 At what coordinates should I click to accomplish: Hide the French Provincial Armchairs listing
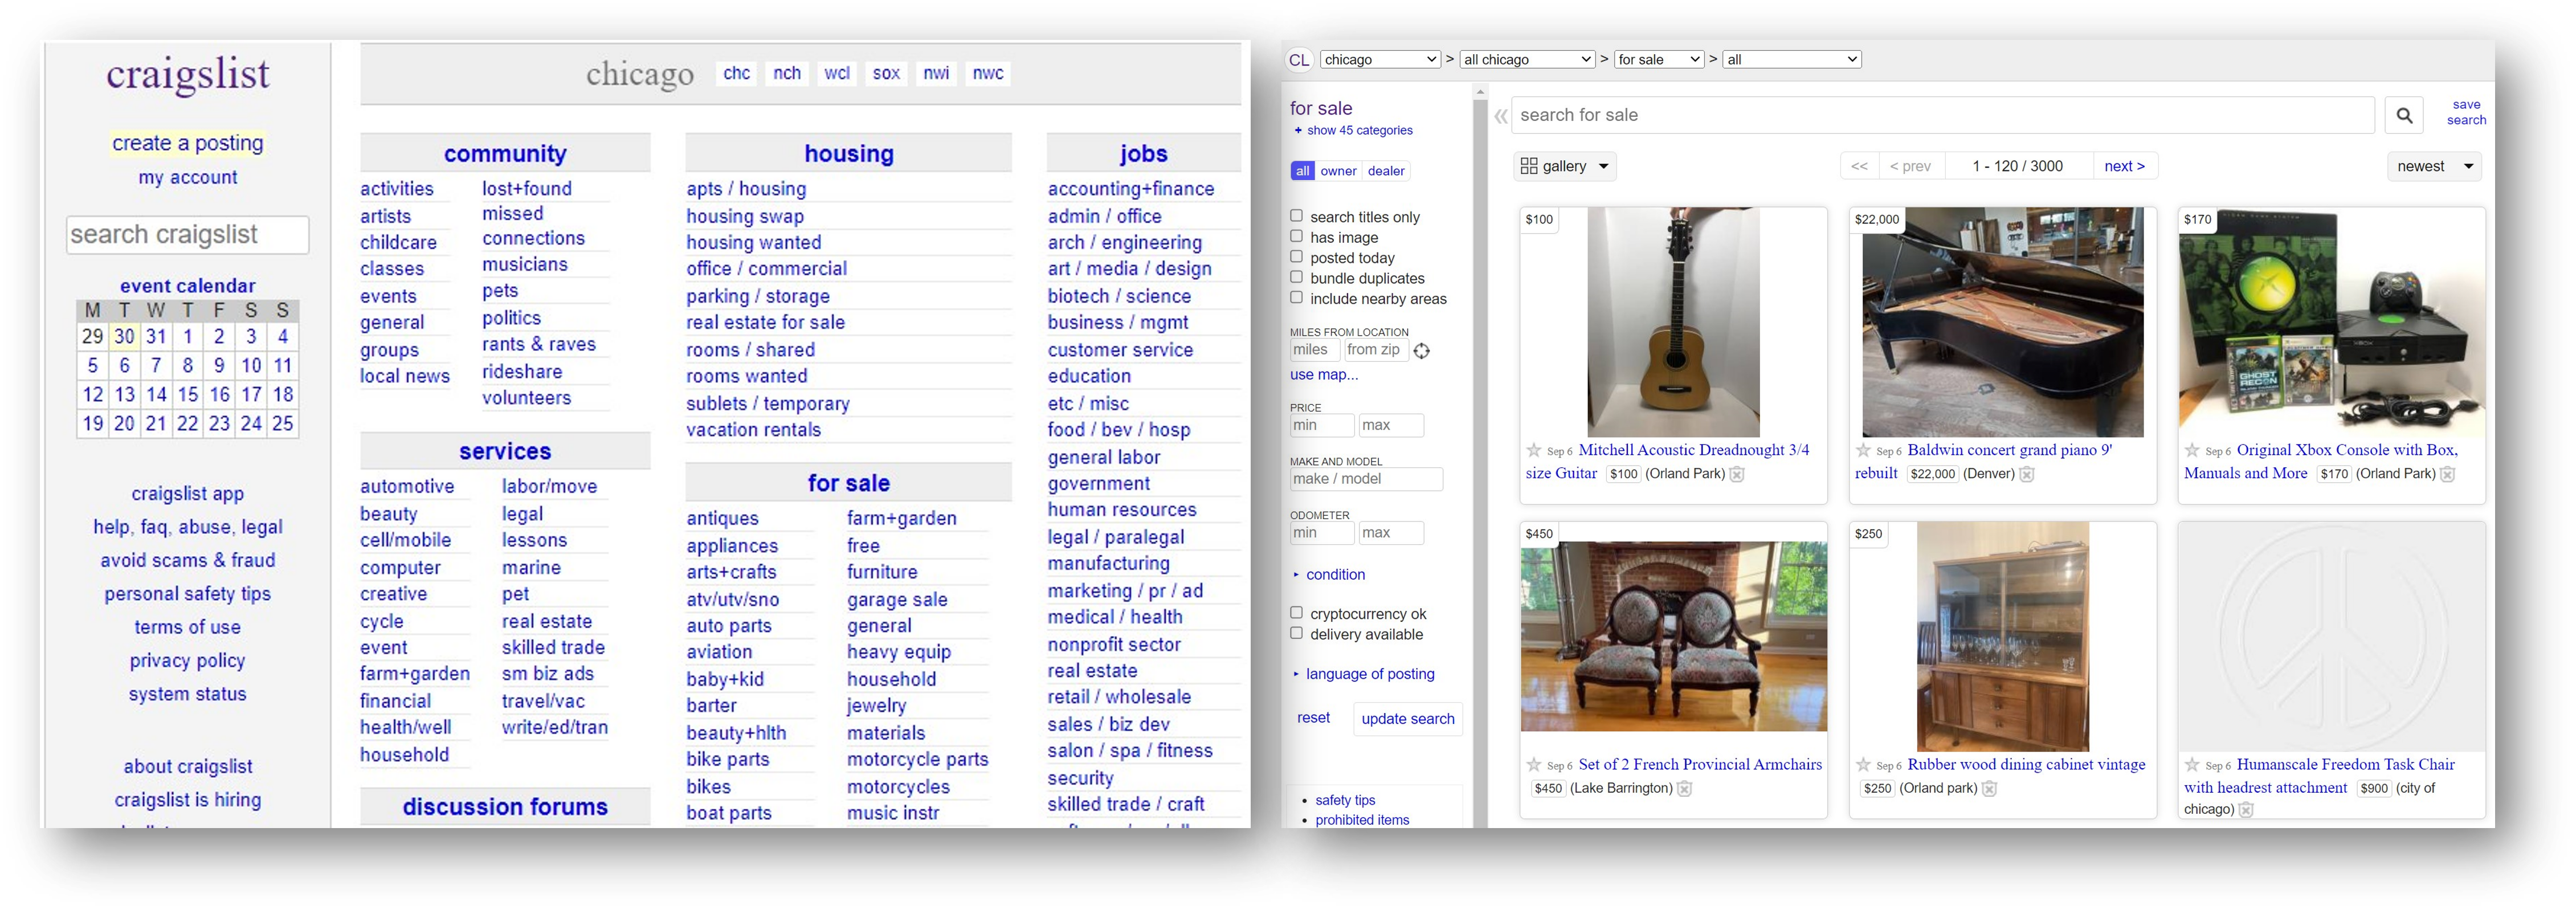tap(1684, 789)
